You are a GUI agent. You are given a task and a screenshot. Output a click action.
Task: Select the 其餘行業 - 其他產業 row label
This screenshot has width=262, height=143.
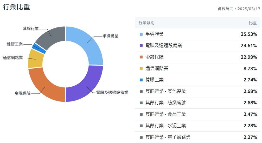pyautogui.click(x=165, y=91)
